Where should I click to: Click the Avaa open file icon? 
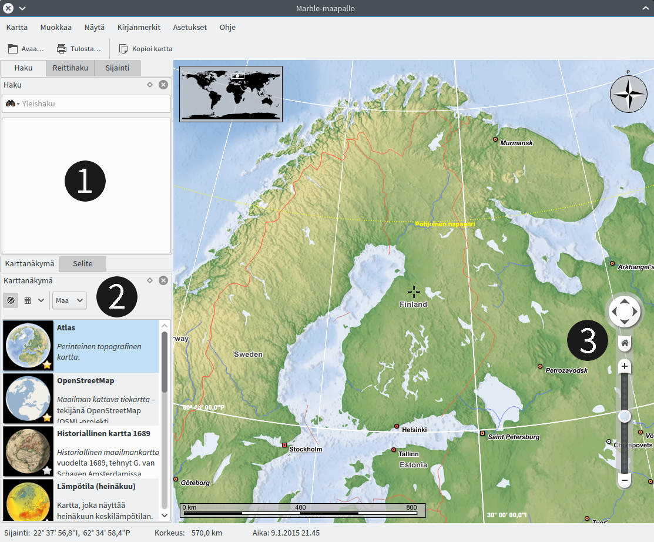13,49
